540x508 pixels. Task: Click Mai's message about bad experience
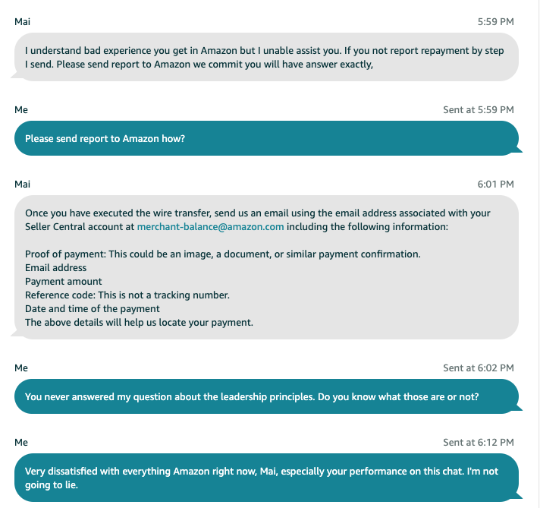[266, 57]
